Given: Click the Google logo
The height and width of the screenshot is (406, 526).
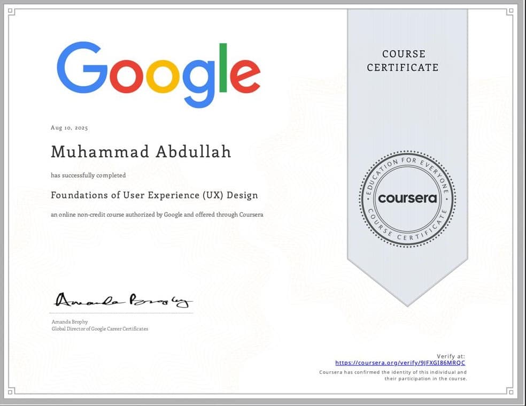Looking at the screenshot, I should pos(158,72).
